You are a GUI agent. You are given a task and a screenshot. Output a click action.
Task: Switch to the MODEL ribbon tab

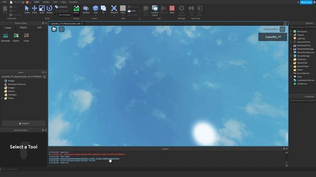tap(46, 2)
